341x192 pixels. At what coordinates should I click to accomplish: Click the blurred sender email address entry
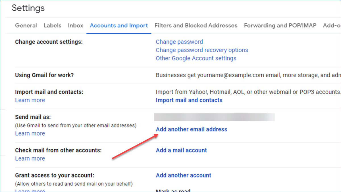coord(214,117)
